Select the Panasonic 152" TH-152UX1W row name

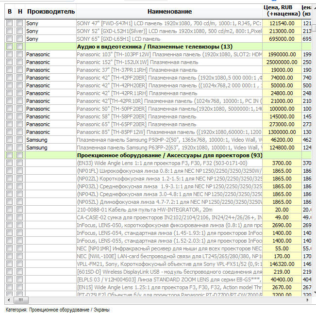pyautogui.click(x=169, y=62)
